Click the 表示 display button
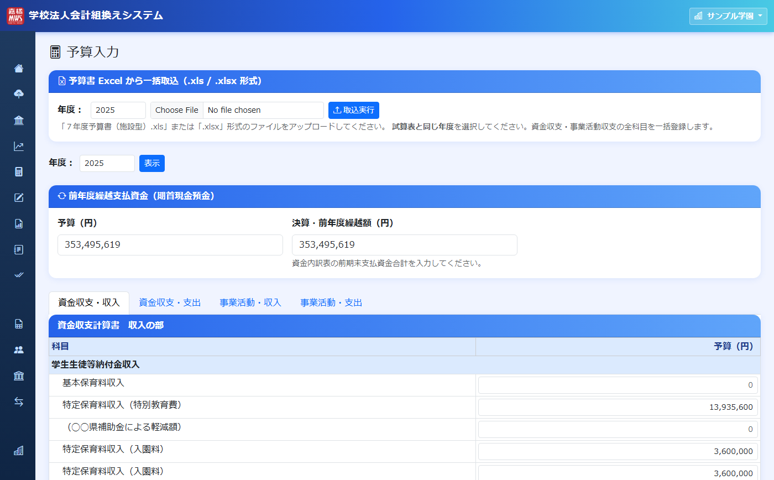This screenshot has width=774, height=480. click(152, 163)
